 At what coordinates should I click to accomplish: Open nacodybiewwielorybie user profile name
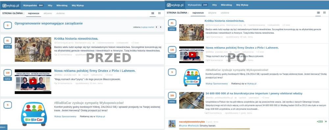pos(192,121)
